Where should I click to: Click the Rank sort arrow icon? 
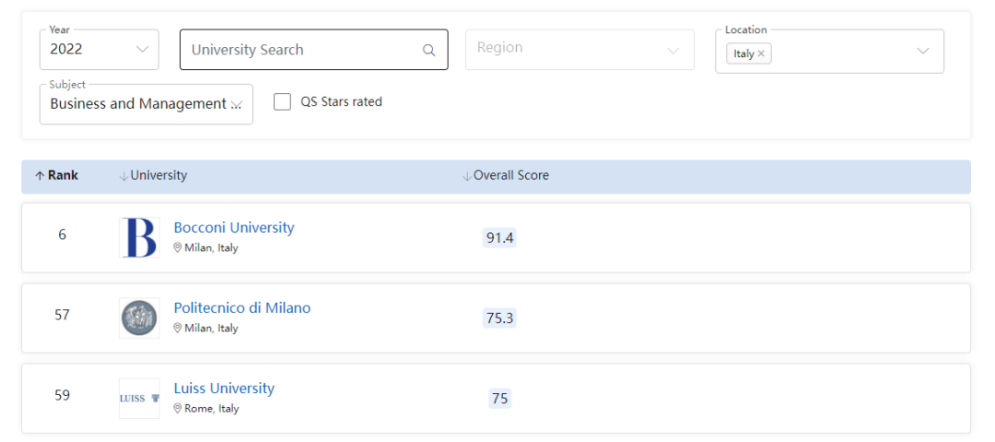40,176
